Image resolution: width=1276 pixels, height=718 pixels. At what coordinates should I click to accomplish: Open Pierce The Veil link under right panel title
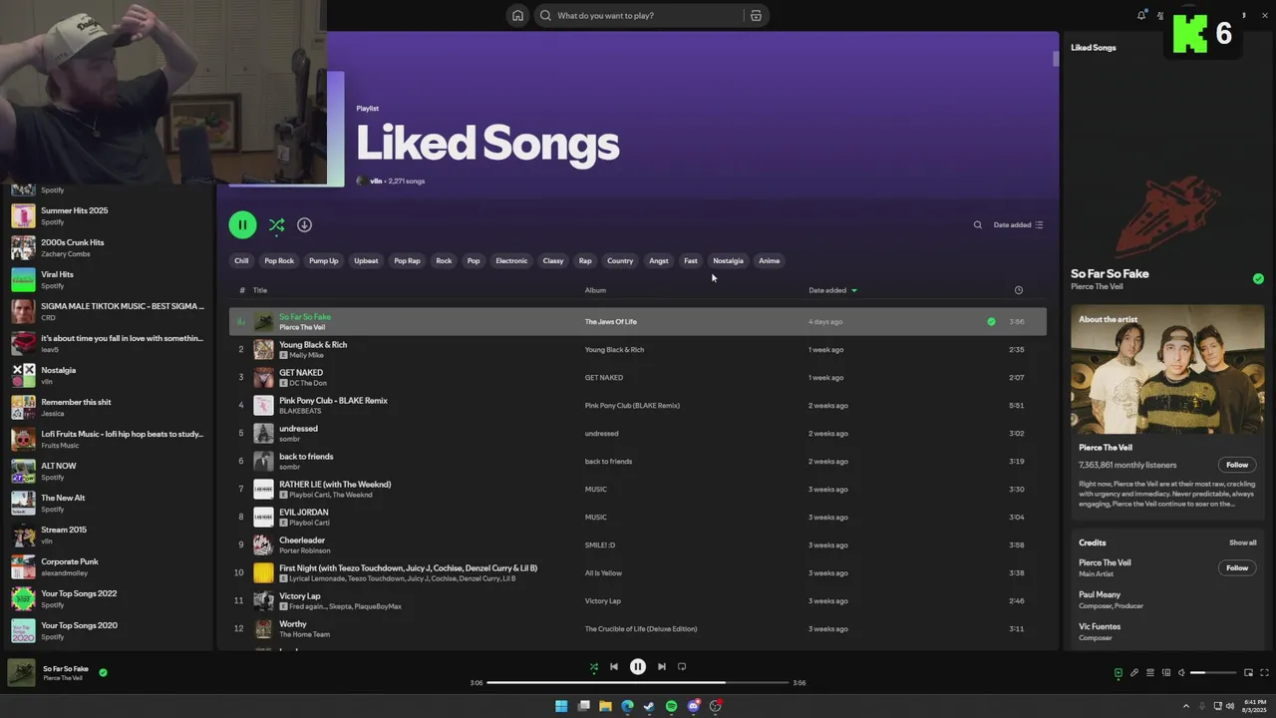point(1097,286)
